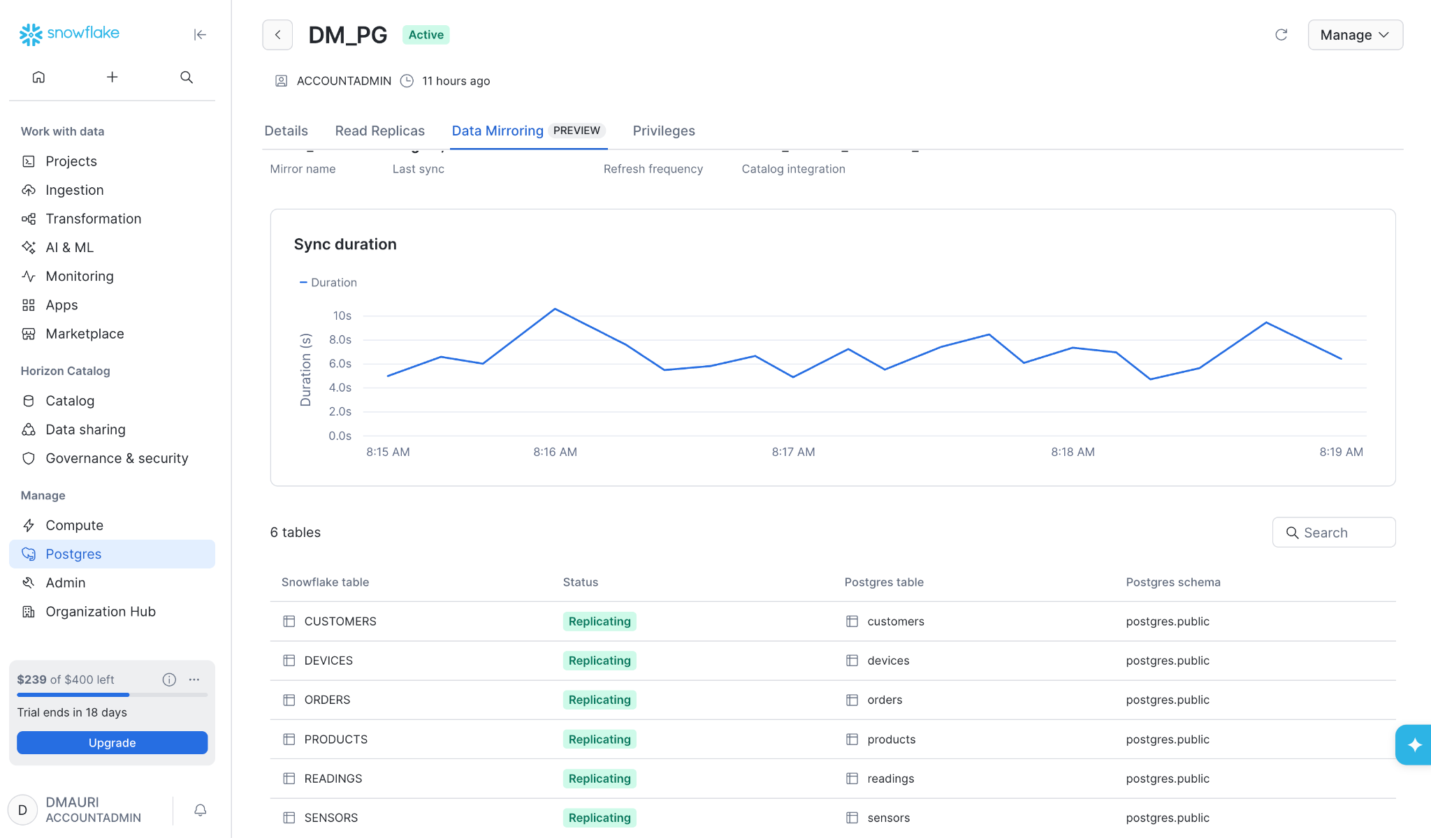Click the orders Postgres table name
Image resolution: width=1431 pixels, height=838 pixels.
click(885, 700)
